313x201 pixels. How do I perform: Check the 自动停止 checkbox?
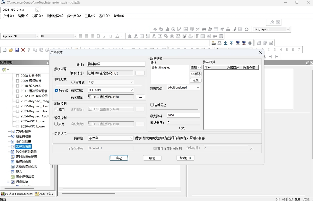[x=152, y=105]
